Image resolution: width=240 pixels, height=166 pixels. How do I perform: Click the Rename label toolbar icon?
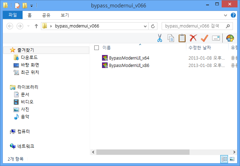coord(216,38)
